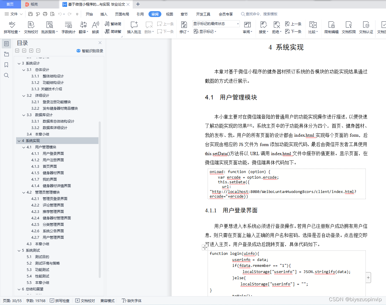The height and width of the screenshot is (305, 386).
Task: Start the 朗读 read-aloud tool
Action: (x=95, y=27)
